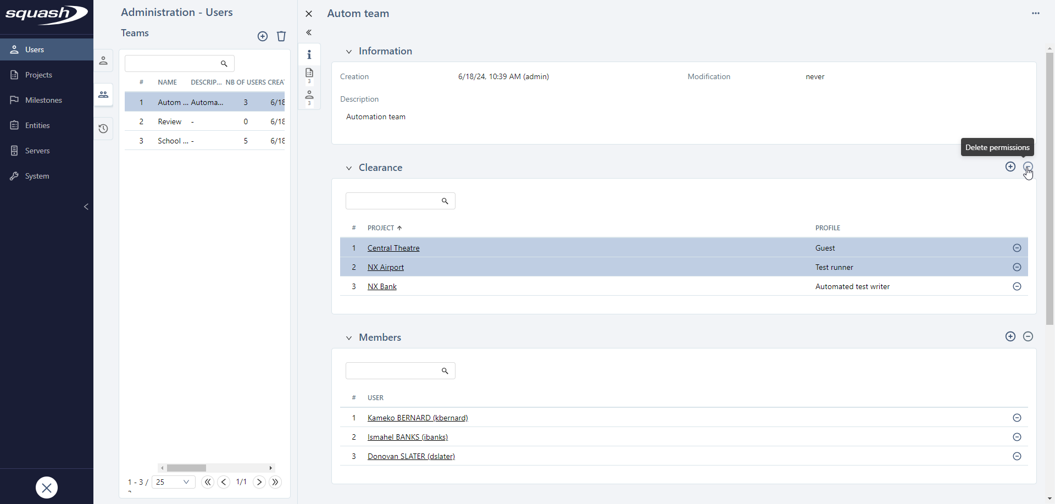
Task: Click add permission icon in Clearance
Action: point(1010,167)
